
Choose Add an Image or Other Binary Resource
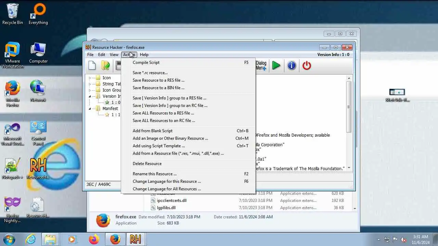(x=188, y=138)
